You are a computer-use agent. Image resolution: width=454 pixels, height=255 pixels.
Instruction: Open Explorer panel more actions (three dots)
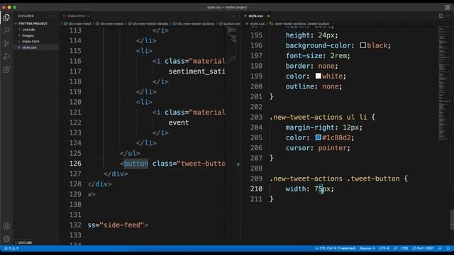coord(52,16)
